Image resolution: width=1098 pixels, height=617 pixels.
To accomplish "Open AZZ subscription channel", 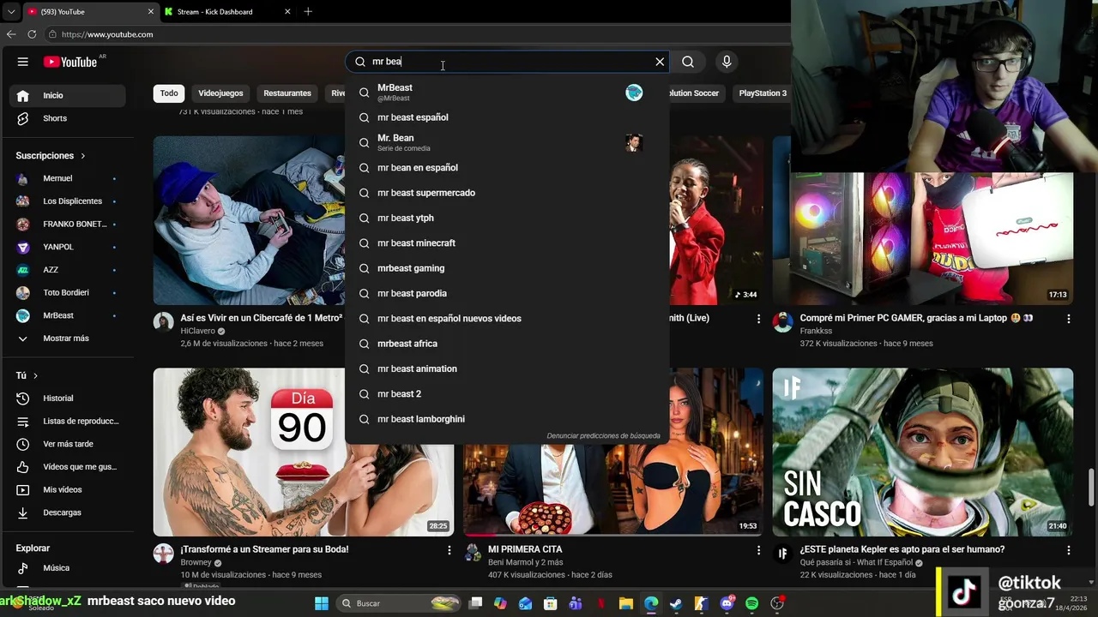I will click(69, 270).
